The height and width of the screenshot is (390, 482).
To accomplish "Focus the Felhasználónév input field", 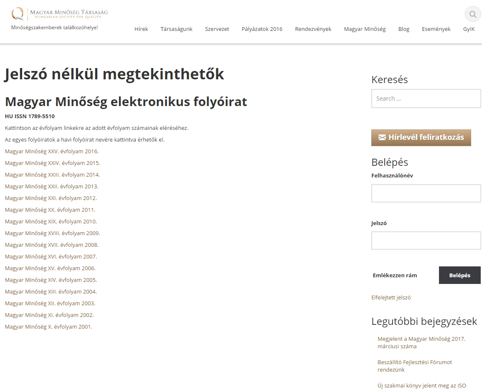I will click(x=426, y=193).
